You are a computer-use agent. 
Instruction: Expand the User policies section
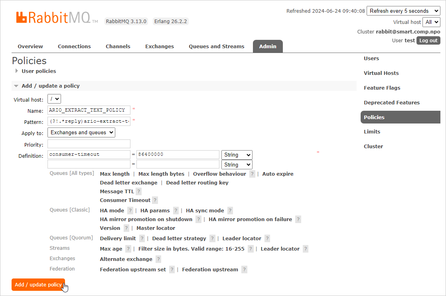(38, 71)
